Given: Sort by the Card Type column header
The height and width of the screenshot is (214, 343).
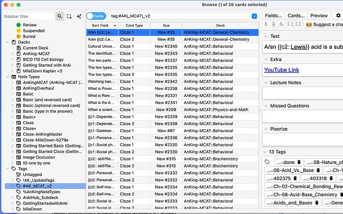Looking at the screenshot, I should (x=134, y=25).
